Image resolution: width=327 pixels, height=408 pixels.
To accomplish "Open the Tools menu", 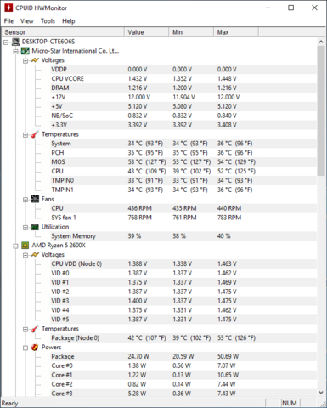I will coord(48,21).
